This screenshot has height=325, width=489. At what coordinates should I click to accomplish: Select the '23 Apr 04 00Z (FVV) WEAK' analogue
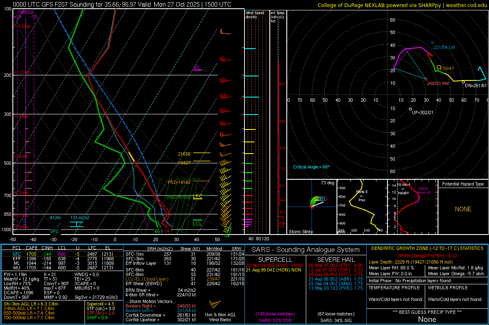pyautogui.click(x=275, y=265)
